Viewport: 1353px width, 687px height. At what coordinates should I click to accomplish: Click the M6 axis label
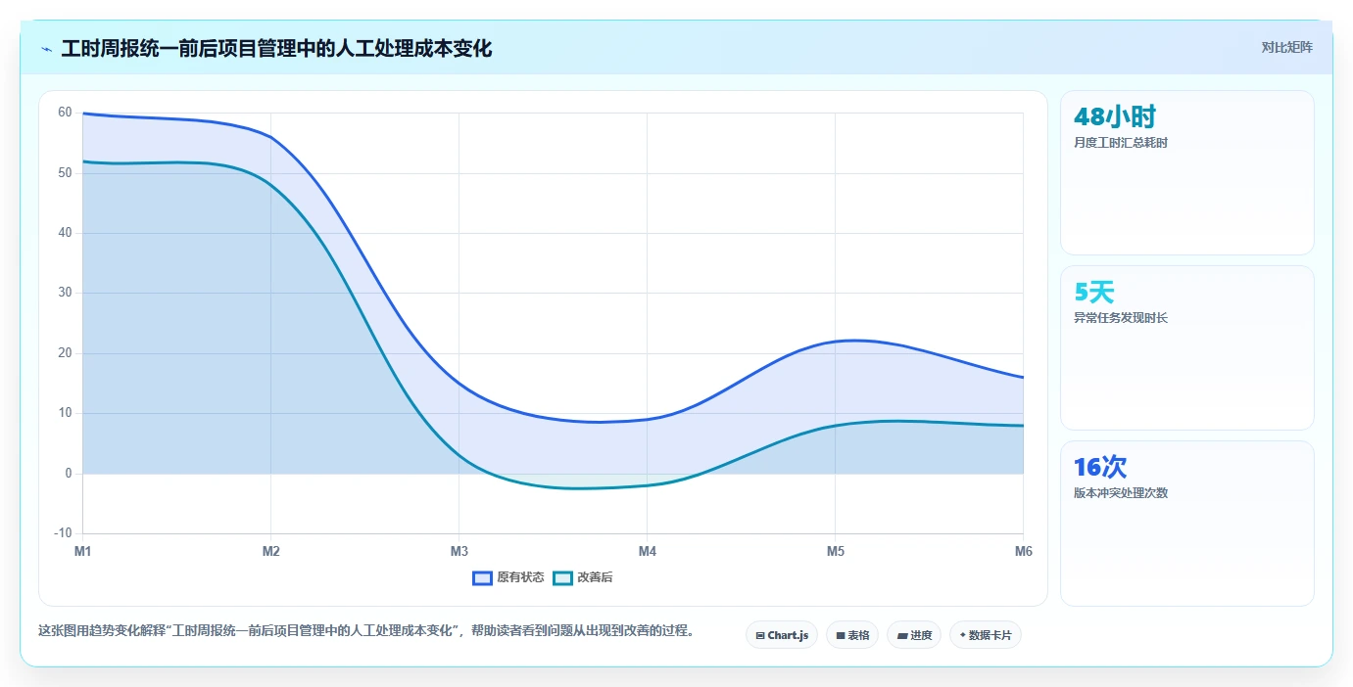click(1024, 552)
